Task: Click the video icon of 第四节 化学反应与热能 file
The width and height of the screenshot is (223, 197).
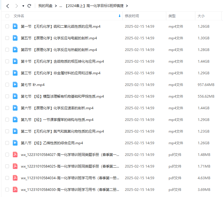Action: pyautogui.click(x=15, y=50)
